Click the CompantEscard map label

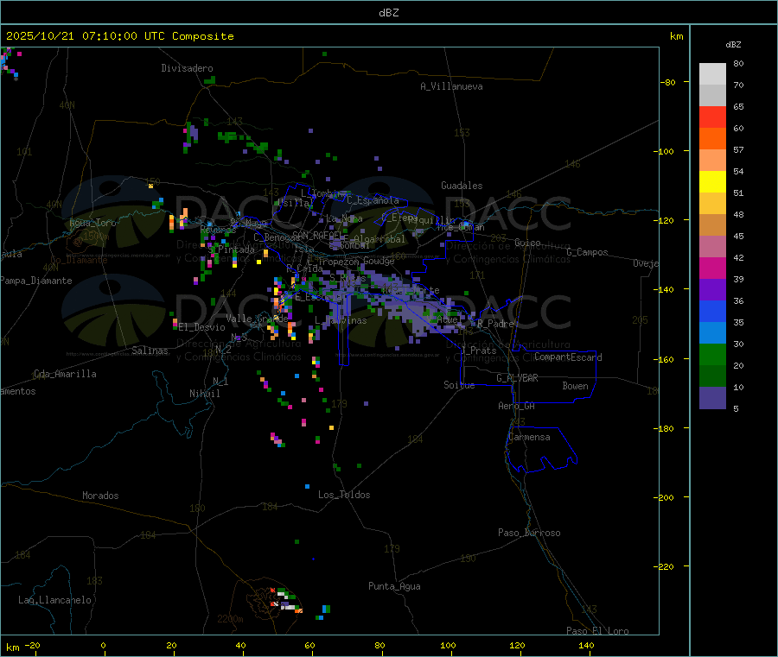pos(568,357)
